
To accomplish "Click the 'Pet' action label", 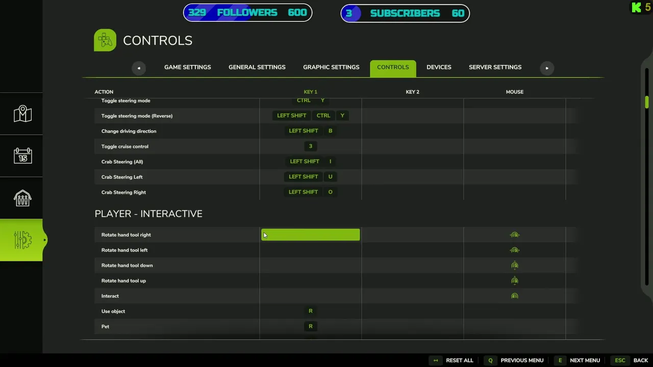I will [105, 327].
